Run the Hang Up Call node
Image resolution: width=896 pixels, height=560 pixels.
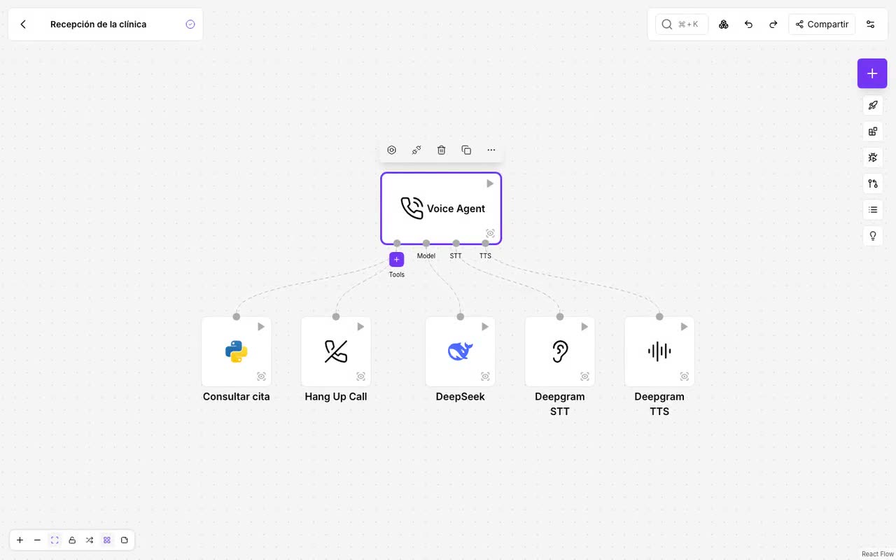coord(360,327)
